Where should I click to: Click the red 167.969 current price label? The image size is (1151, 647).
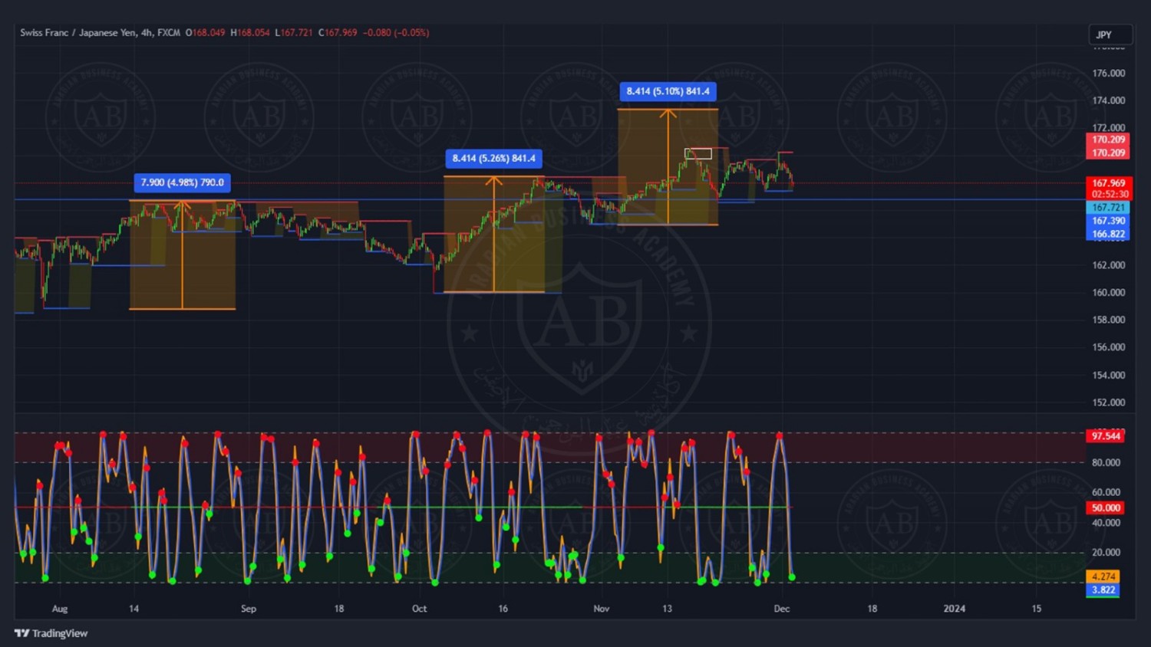[x=1109, y=183]
